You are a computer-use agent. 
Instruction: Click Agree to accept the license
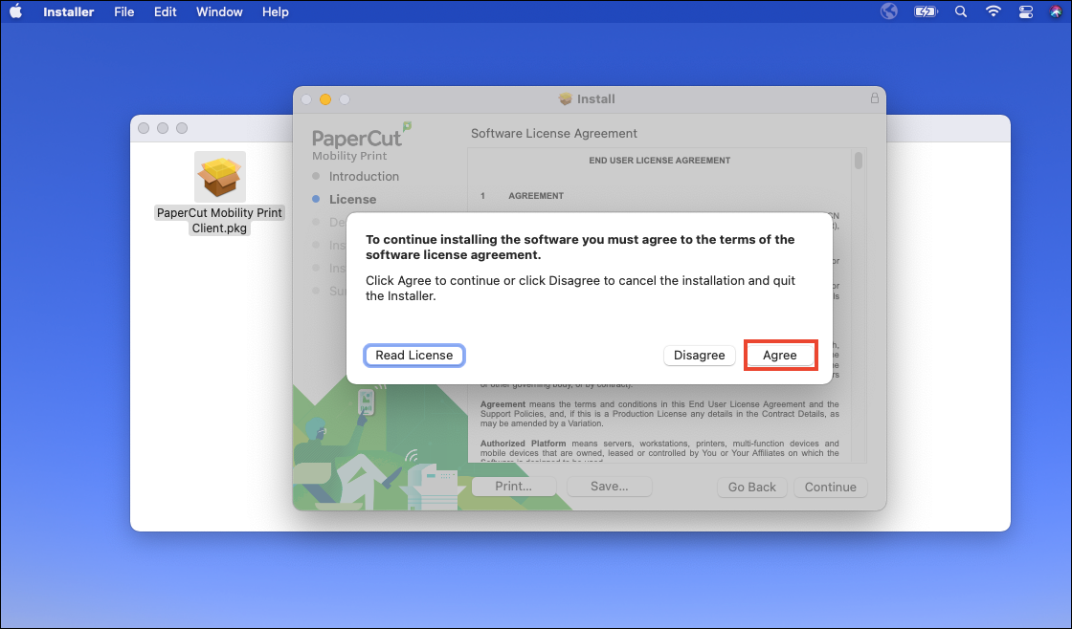tap(780, 355)
